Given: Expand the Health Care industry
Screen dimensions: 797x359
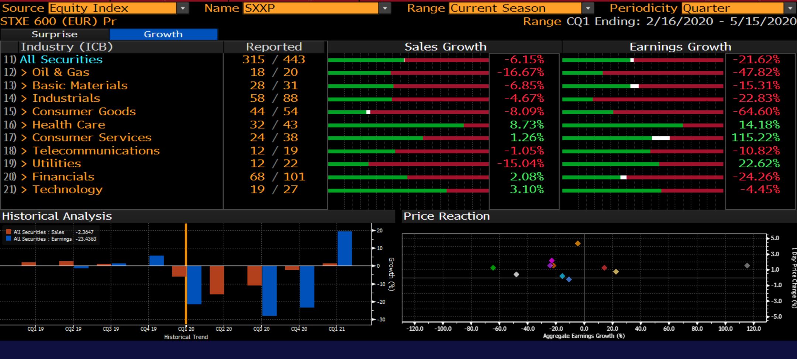Looking at the screenshot, I should point(24,125).
